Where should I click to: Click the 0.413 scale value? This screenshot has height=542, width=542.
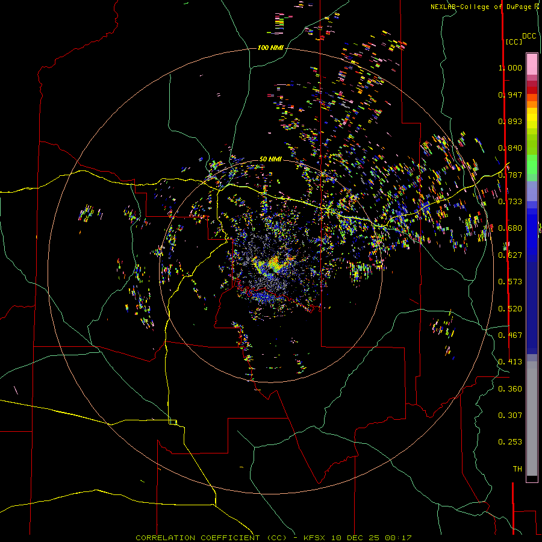tap(510, 362)
